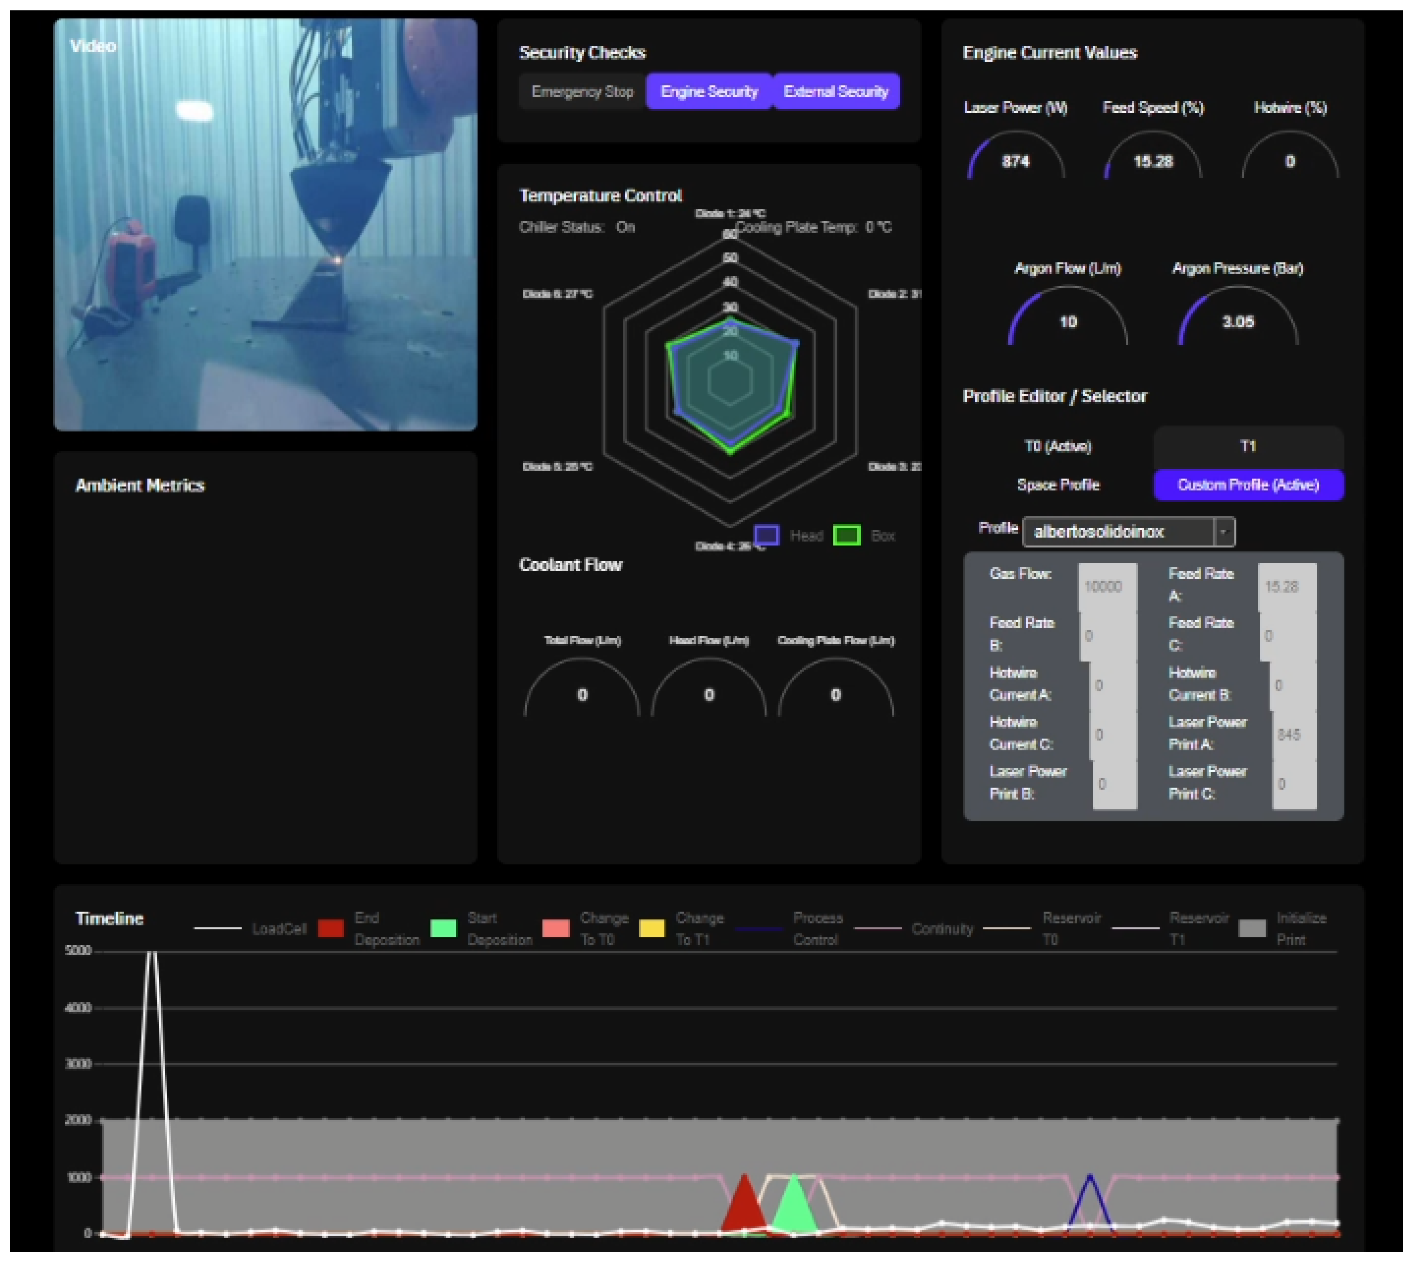Toggle End Deposition red legend icon

click(x=331, y=928)
